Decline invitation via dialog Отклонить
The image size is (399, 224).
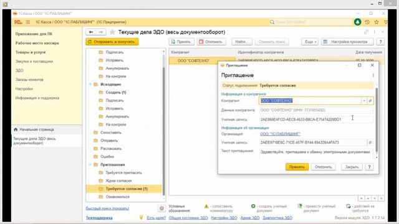point(323,167)
